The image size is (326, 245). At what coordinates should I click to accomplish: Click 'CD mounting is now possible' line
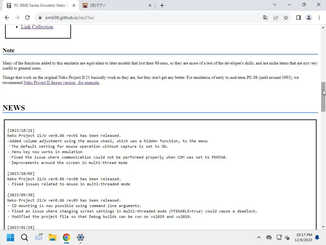(74, 206)
